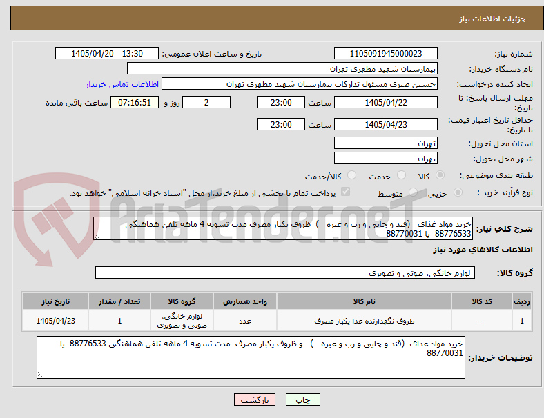Open the اطلاعات تماس خریدار link
The width and height of the screenshot is (544, 418).
[x=122, y=84]
